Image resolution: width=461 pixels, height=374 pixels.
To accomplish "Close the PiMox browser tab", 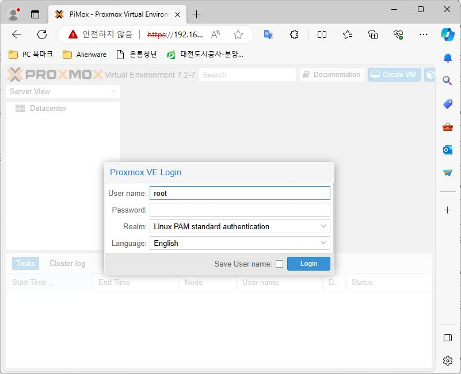I will pos(177,14).
